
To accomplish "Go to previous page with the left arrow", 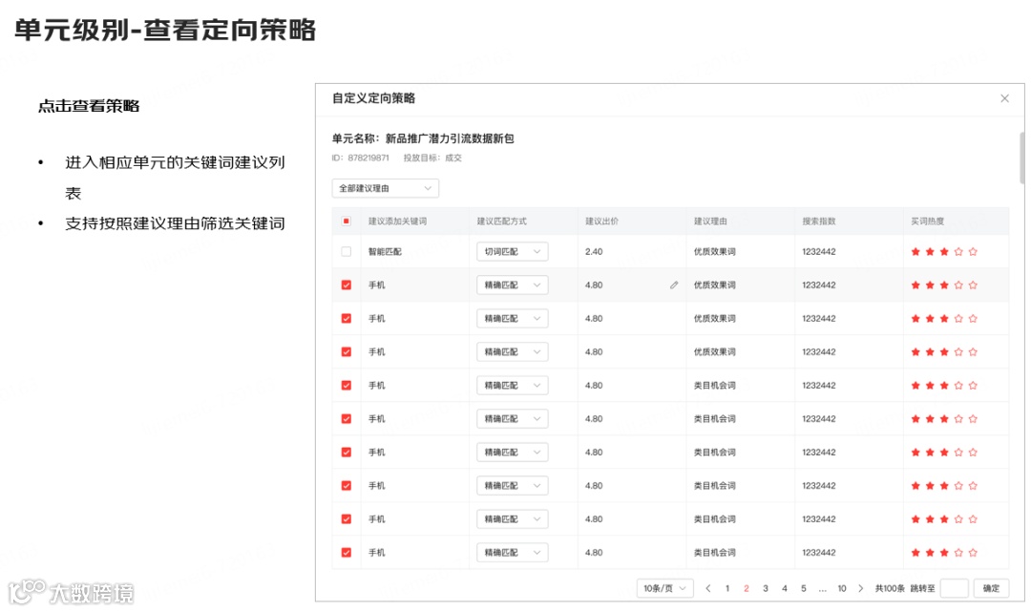I will point(708,588).
